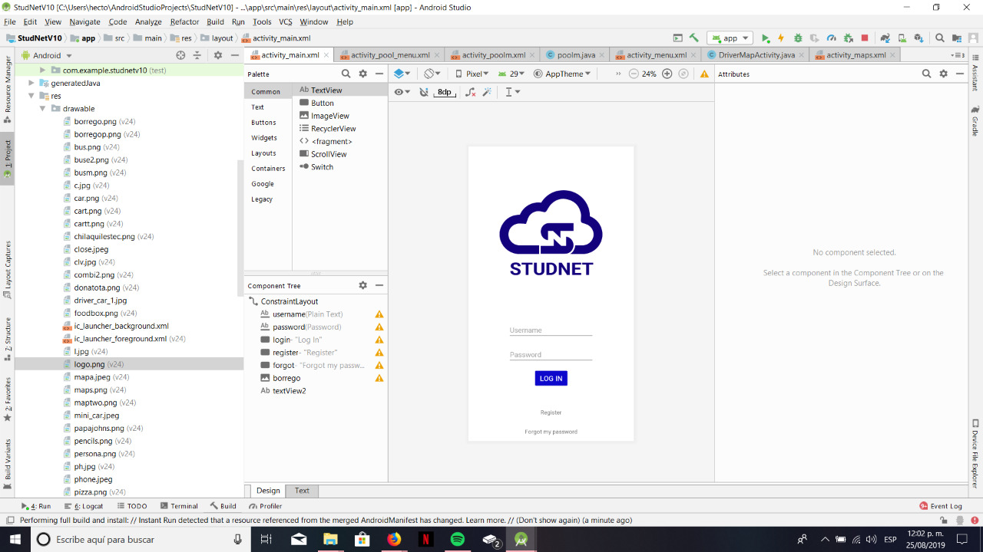Click Infer Constraints magic wand icon
Screen dimensions: 983x552
point(487,92)
